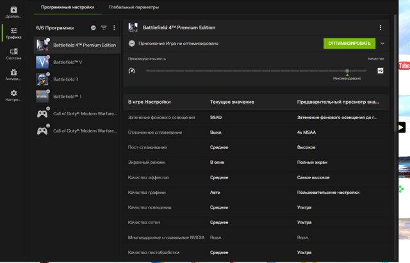Select the Graphics sidebar icon

13,33
